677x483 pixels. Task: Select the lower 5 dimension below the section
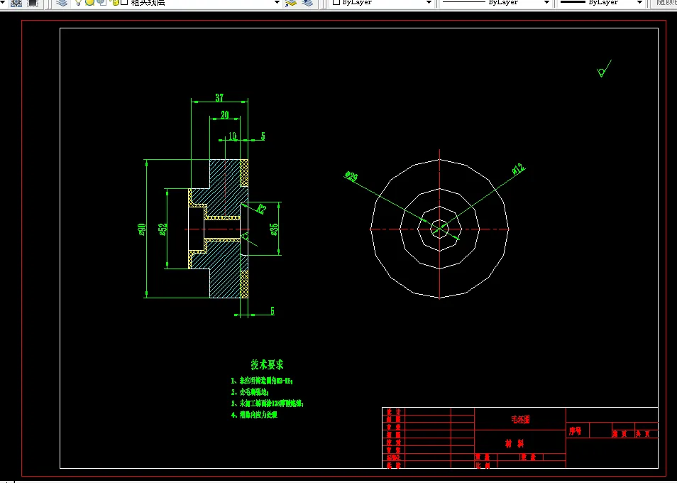272,310
